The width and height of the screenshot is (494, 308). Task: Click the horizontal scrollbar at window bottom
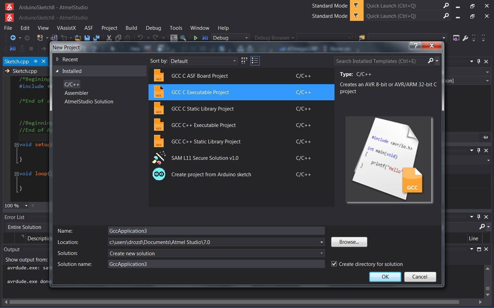tap(234, 302)
